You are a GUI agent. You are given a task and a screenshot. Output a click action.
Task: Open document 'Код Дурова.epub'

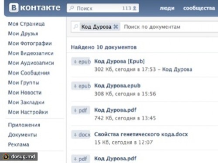117,86
